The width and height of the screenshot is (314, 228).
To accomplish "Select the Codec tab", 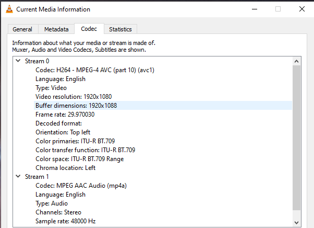I will (89, 29).
